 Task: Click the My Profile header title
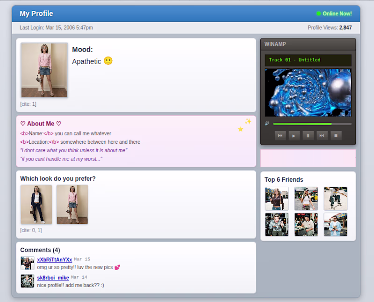click(36, 14)
